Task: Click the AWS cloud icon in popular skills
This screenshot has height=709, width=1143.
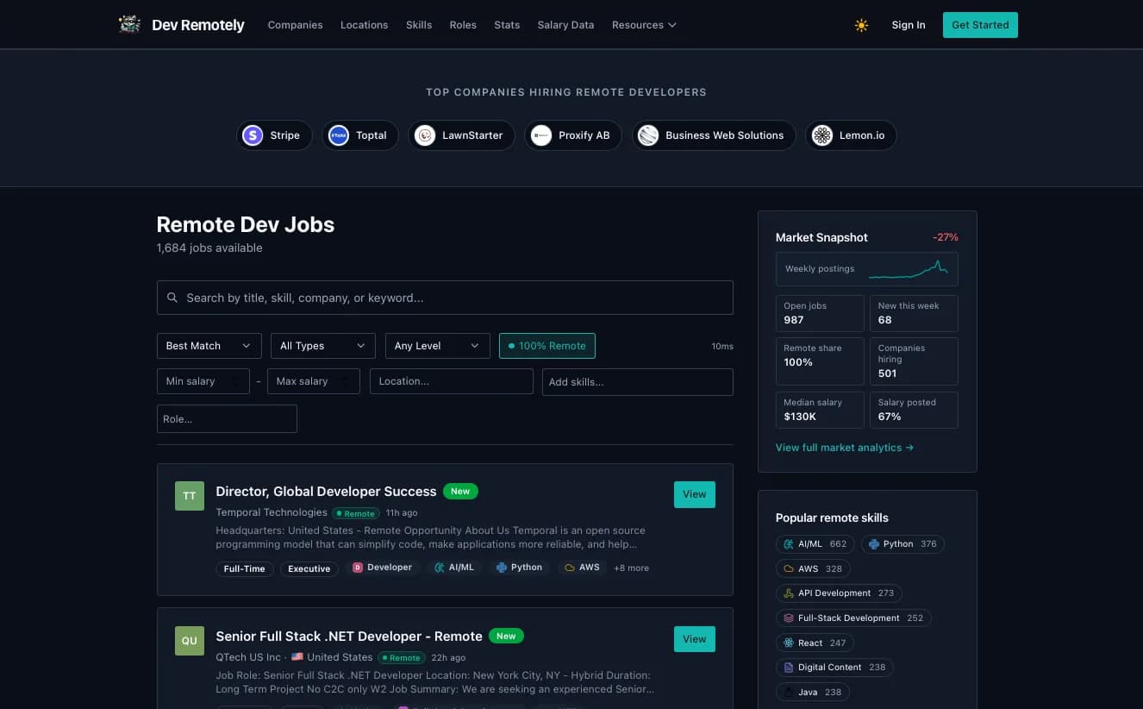Action: (x=788, y=569)
